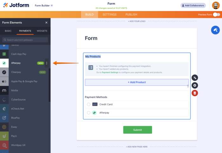Open the Form Designer paint roller icon
The height and width of the screenshot is (153, 222).
[x=215, y=30]
